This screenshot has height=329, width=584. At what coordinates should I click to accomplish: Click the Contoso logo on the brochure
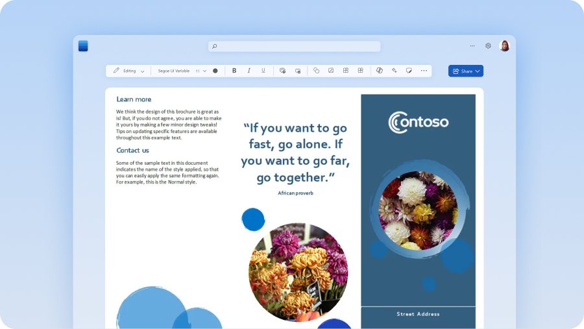click(x=418, y=122)
